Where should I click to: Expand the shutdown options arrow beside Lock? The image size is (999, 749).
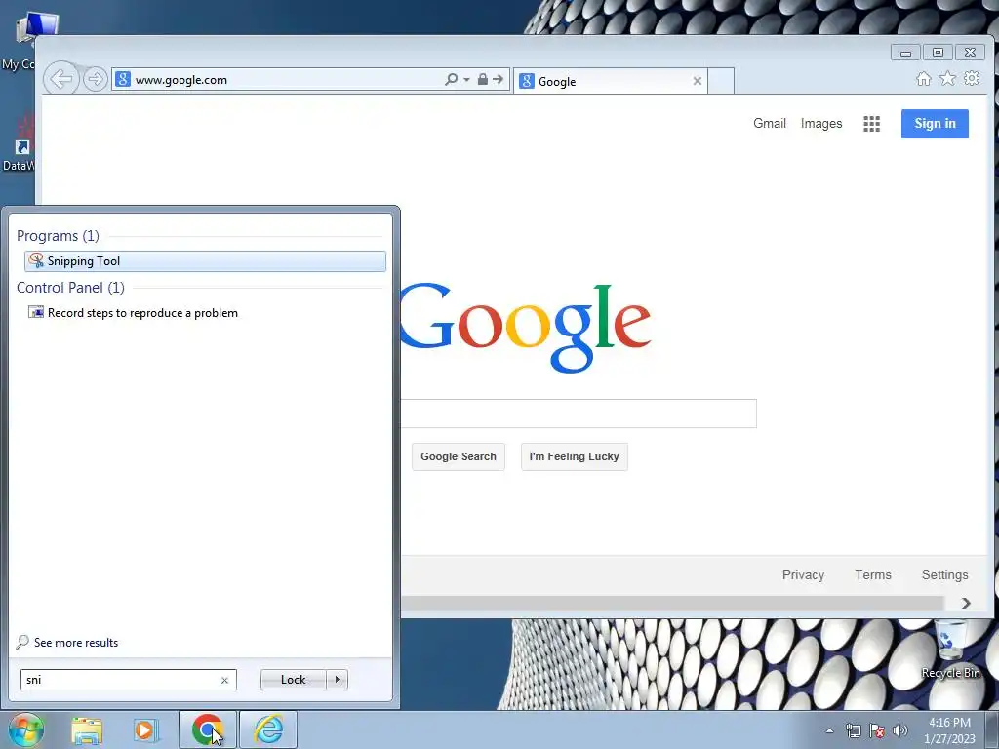(x=337, y=680)
